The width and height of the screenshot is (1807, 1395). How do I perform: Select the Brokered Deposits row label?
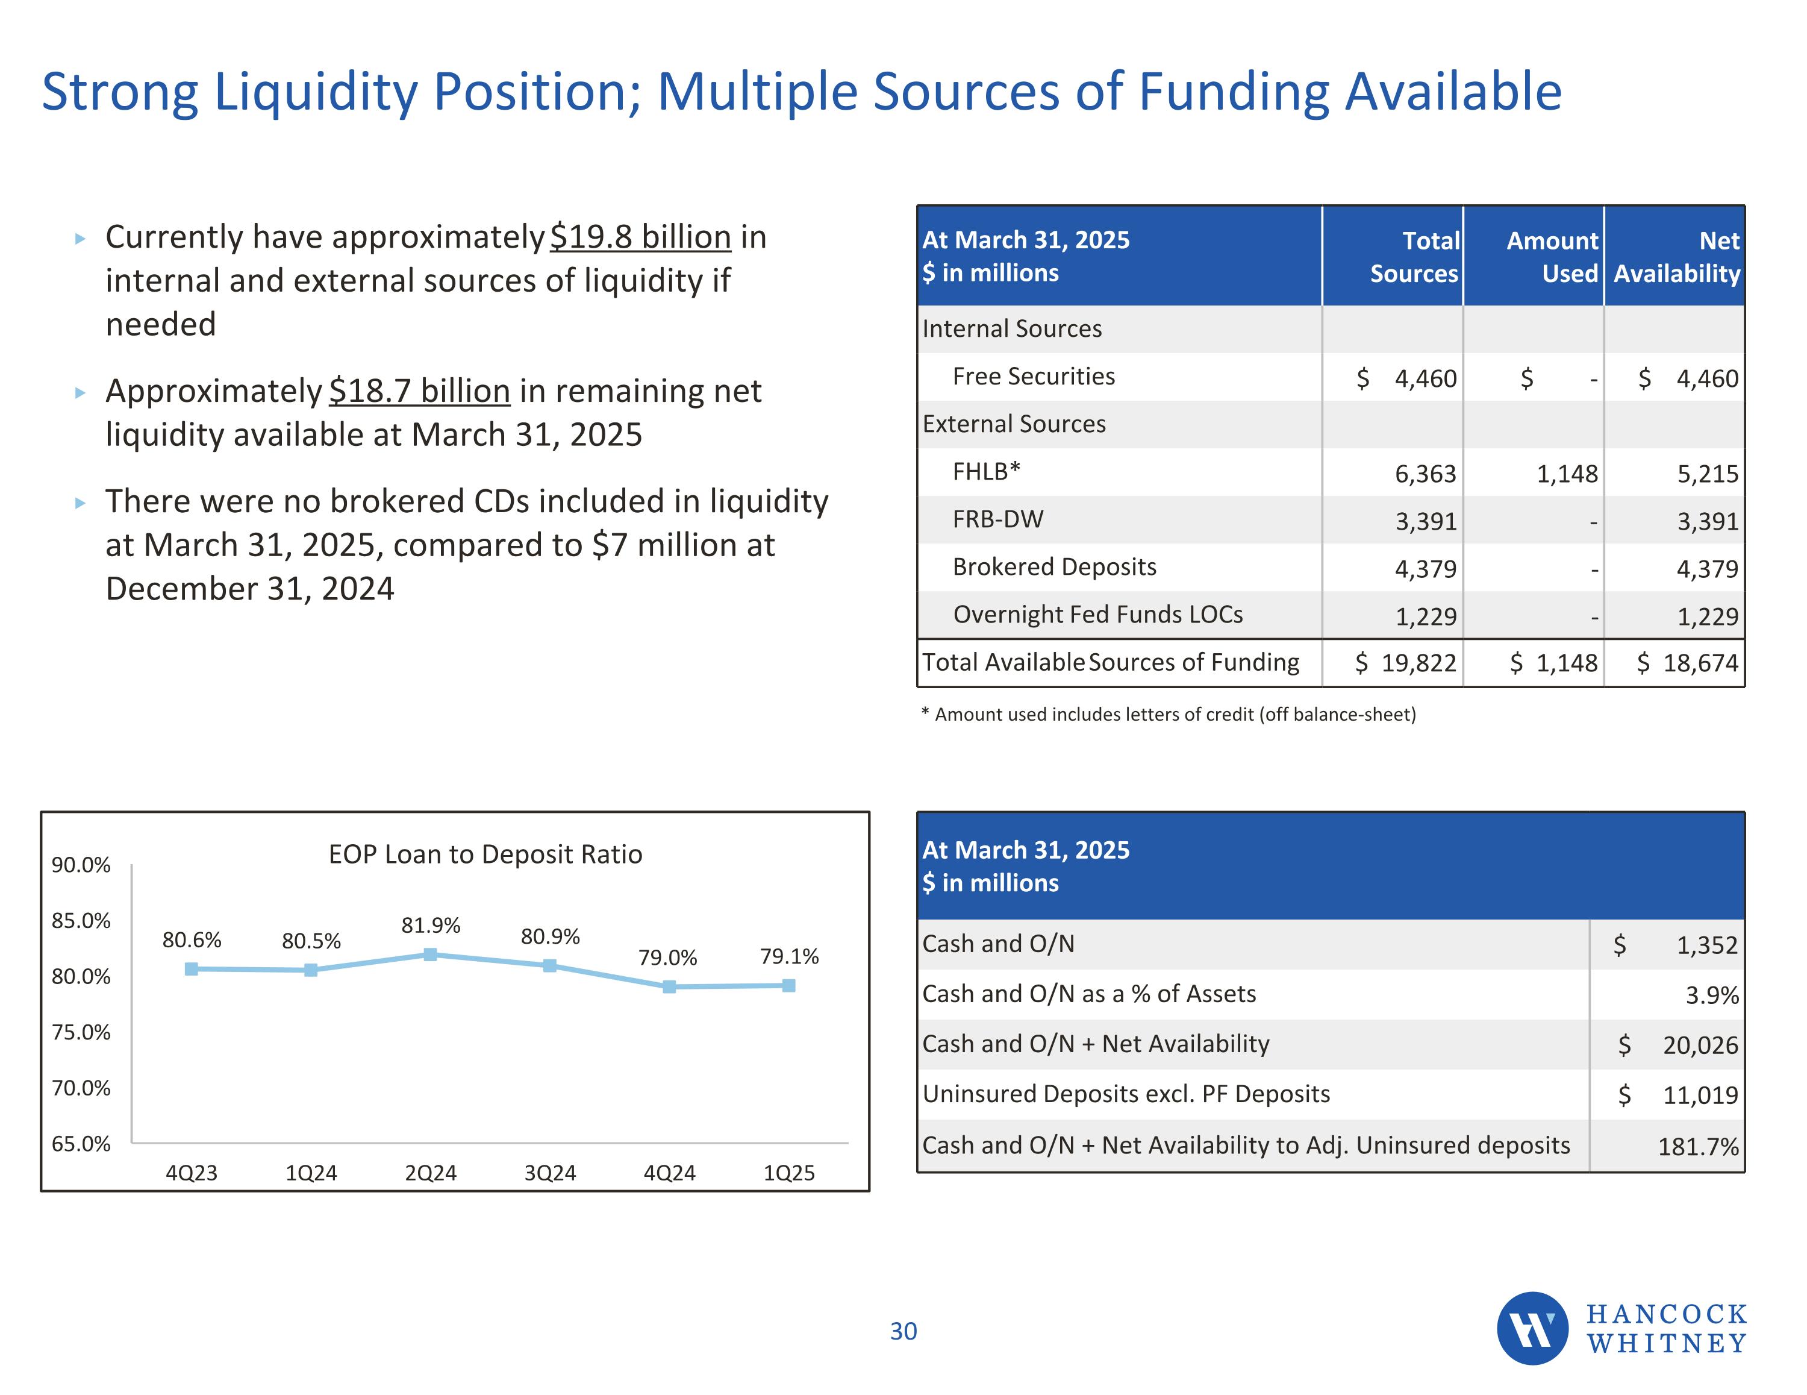1054,567
